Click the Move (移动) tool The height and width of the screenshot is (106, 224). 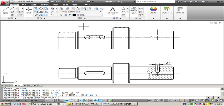[29, 10]
